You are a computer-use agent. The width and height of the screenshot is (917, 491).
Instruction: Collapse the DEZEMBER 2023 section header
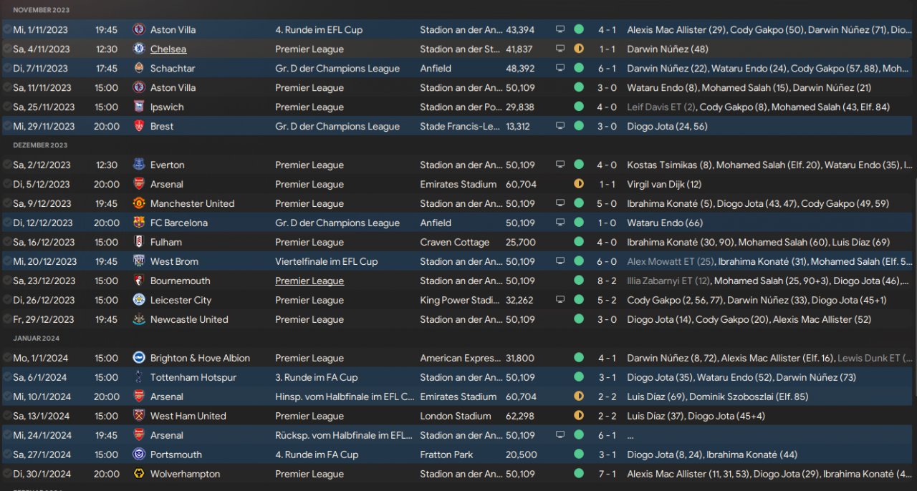40,145
